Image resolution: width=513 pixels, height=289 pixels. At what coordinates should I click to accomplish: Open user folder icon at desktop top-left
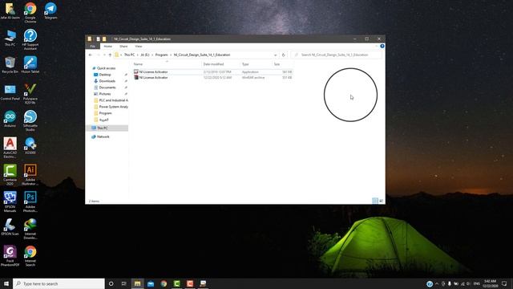pyautogui.click(x=10, y=10)
